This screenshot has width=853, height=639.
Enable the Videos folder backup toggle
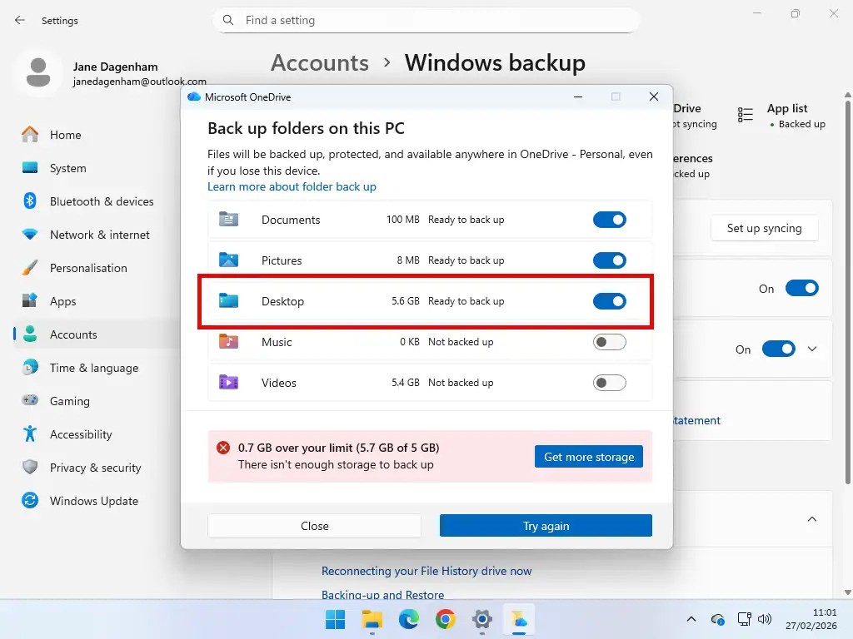pyautogui.click(x=609, y=382)
